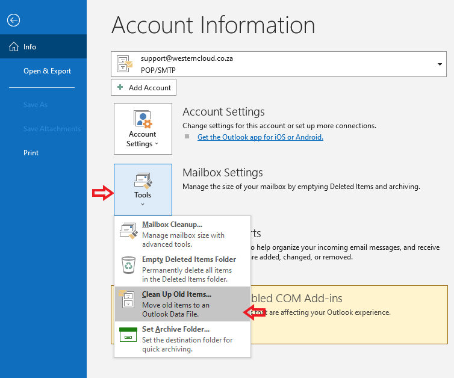Click the file cabinet icon for Clean Up Old Items
The image size is (454, 378).
click(x=126, y=299)
